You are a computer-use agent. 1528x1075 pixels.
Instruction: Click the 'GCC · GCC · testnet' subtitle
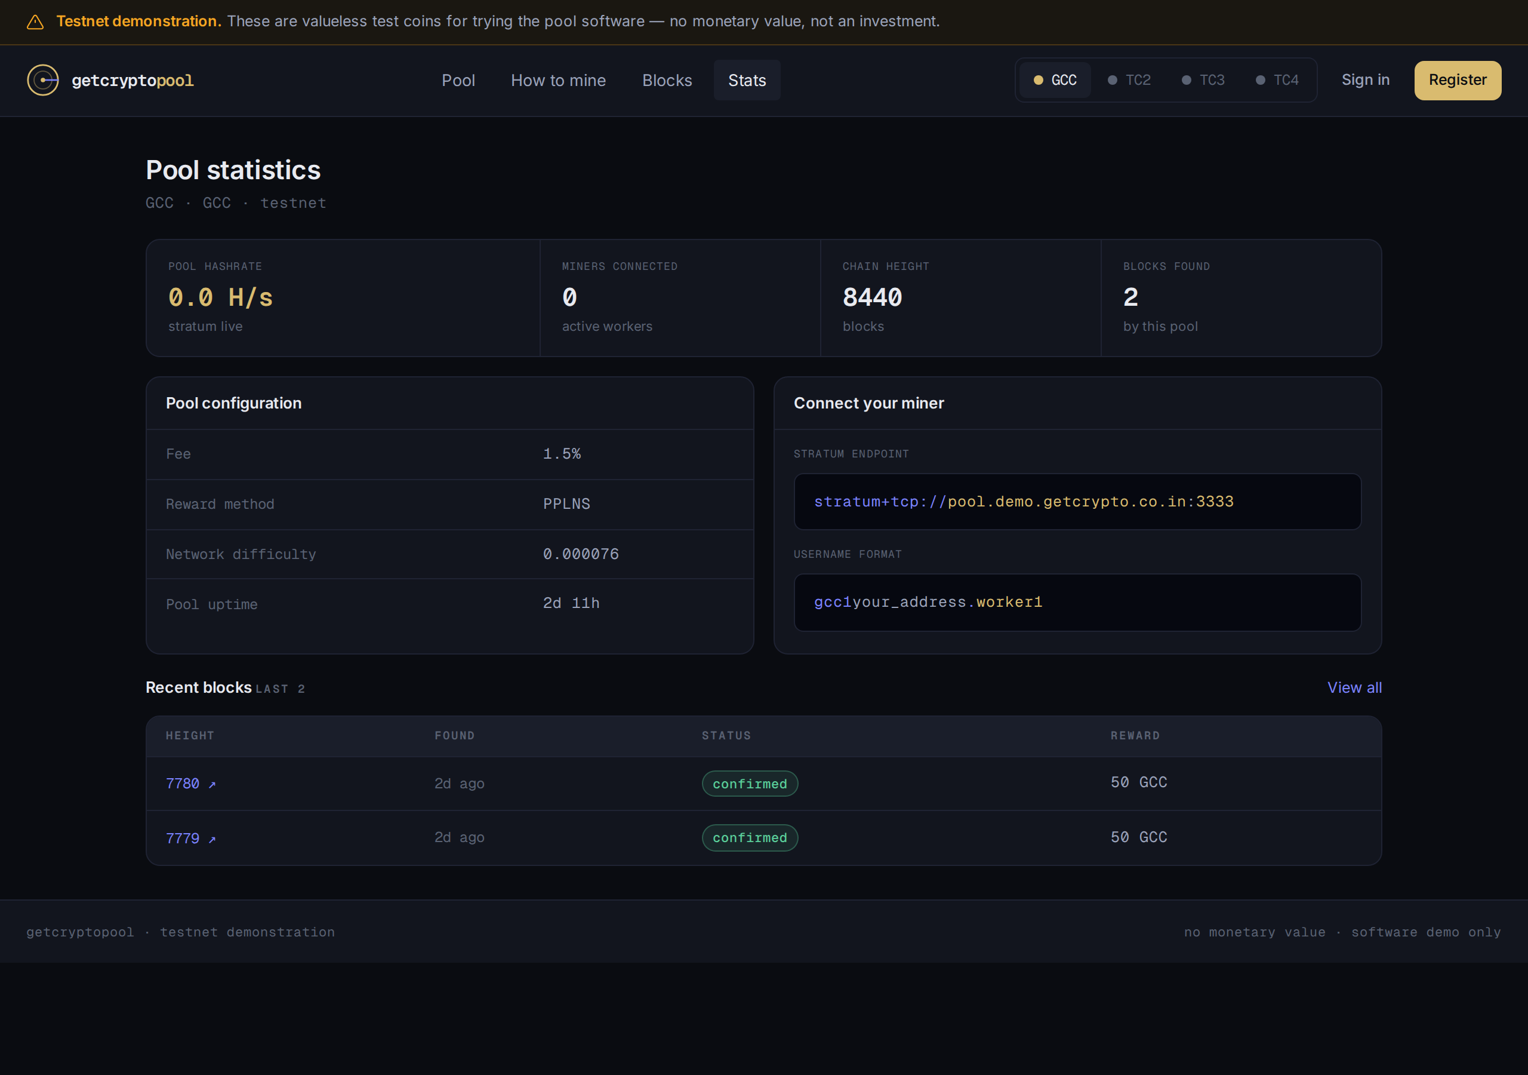coord(236,203)
